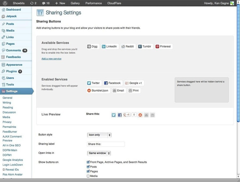Open the updates icon showing 2

tap(33, 3)
